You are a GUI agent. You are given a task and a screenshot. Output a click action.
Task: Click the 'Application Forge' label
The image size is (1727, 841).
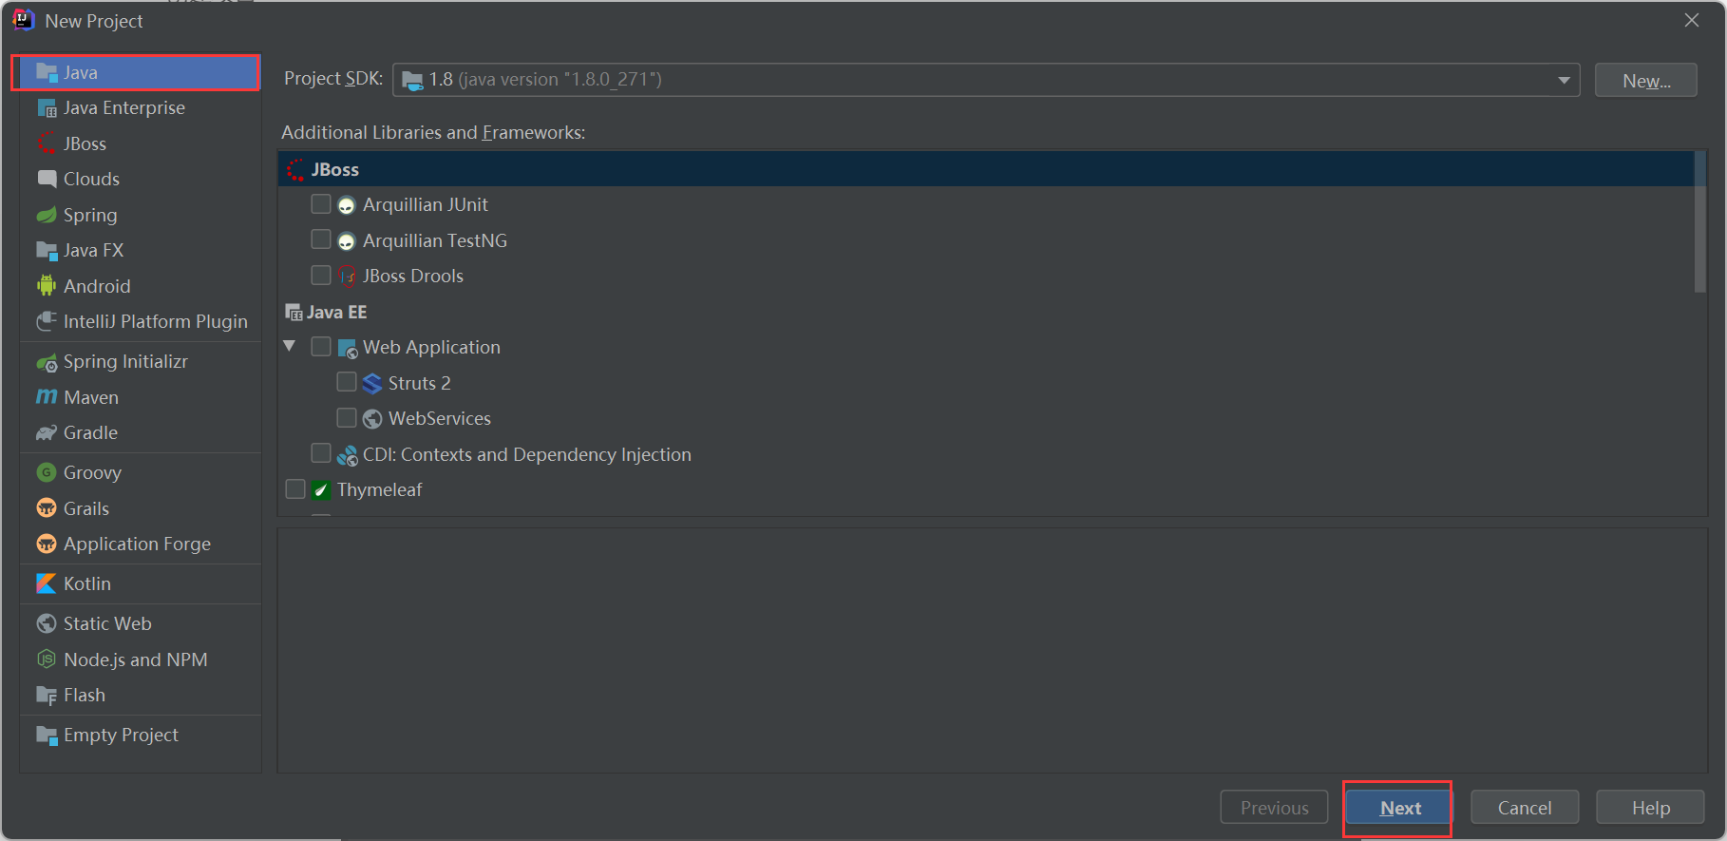pos(137,544)
